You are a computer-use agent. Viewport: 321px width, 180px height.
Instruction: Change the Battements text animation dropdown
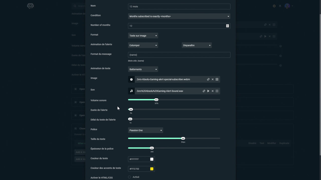coord(143,69)
